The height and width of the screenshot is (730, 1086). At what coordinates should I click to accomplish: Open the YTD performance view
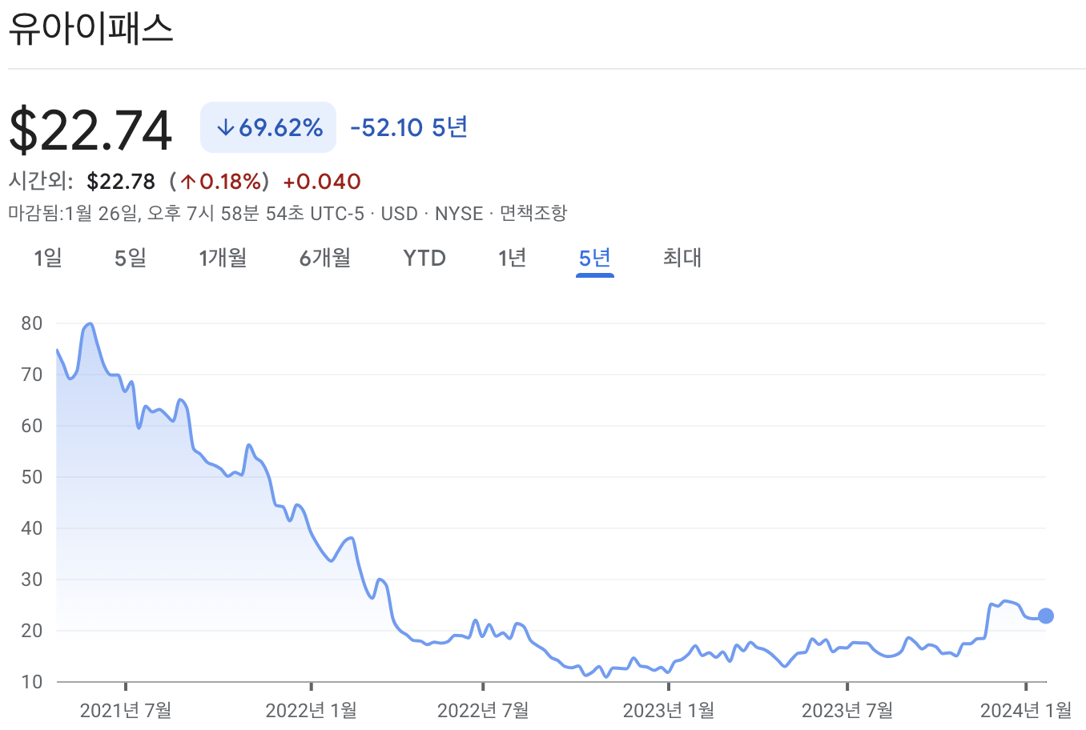[x=424, y=258]
